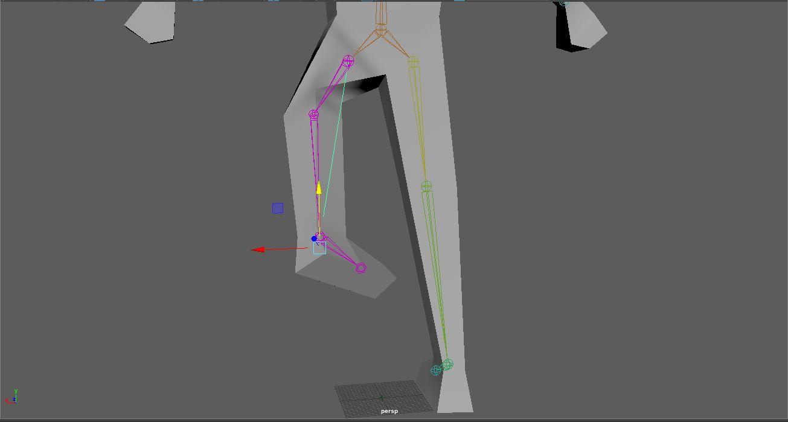Click the green Y arrow on the viewport axis gizmo
This screenshot has width=788, height=422.
pos(16,391)
